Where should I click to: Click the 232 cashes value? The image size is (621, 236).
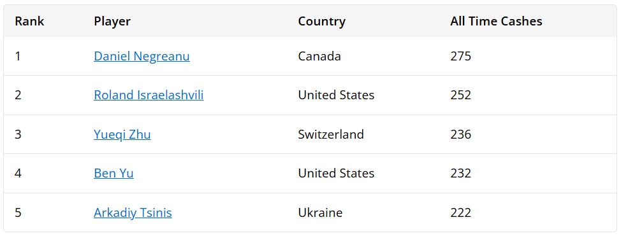(460, 173)
